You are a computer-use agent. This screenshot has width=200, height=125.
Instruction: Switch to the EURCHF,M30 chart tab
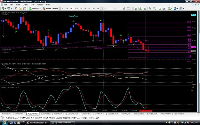pyautogui.click(x=165, y=114)
